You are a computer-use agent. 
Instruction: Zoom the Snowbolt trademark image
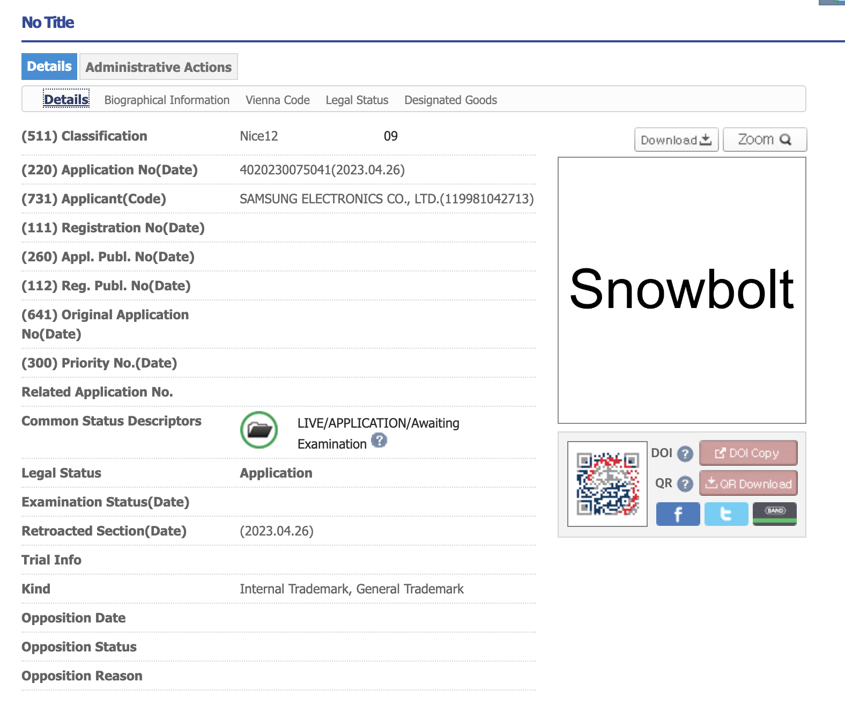tap(765, 140)
